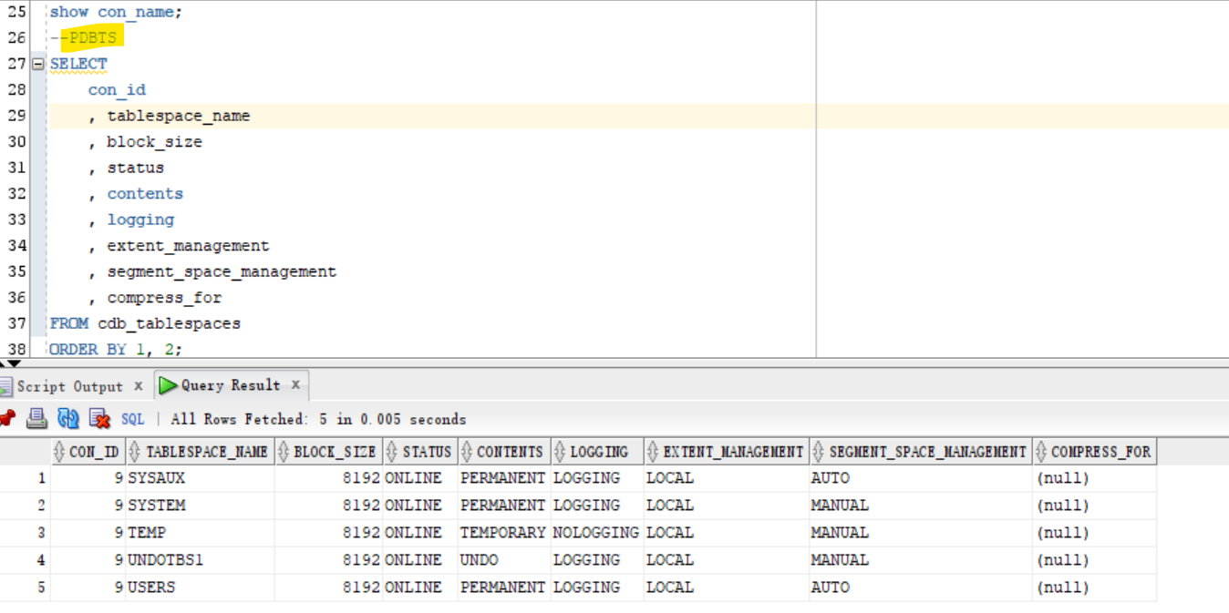Image resolution: width=1229 pixels, height=613 pixels.
Task: Sort by the BLOCK_SIZE column header
Action: [x=328, y=452]
